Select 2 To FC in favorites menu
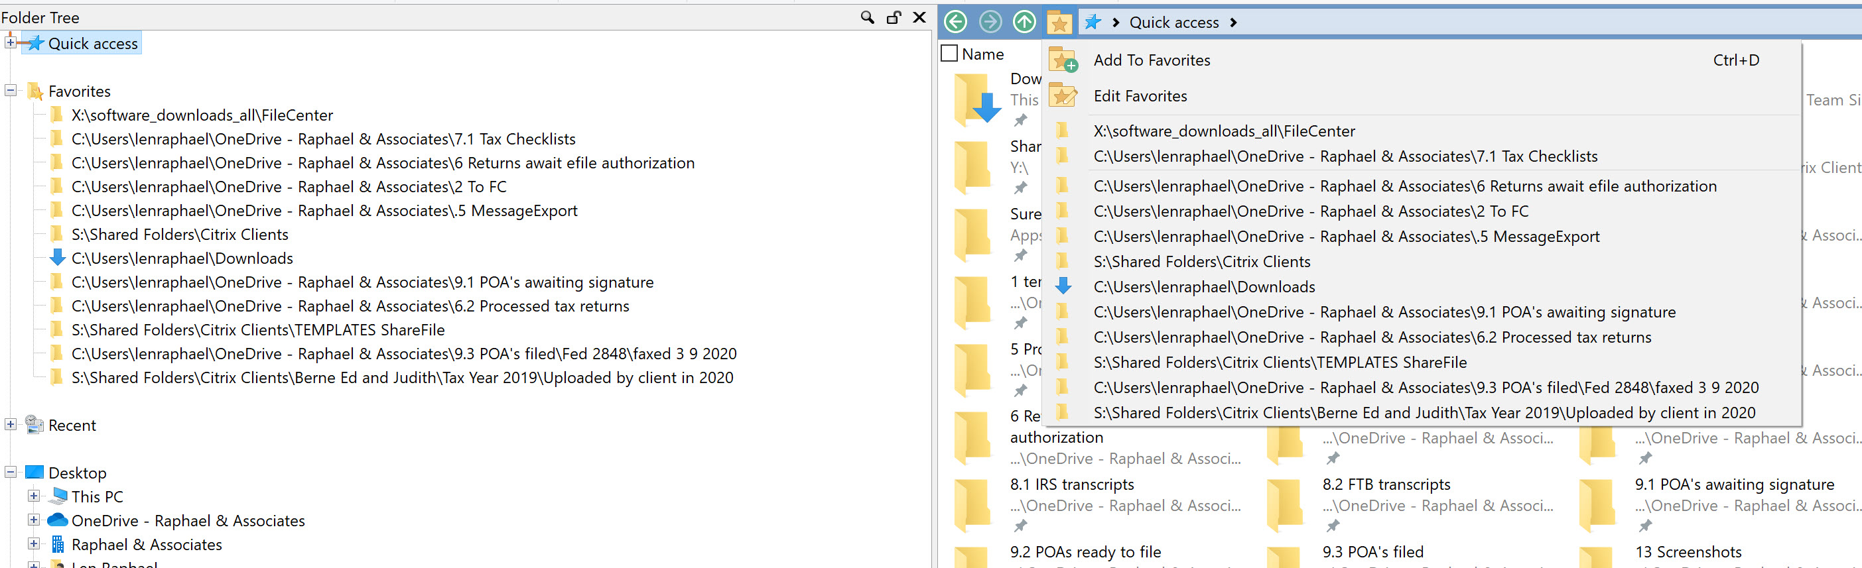The height and width of the screenshot is (568, 1862). coord(1422,211)
